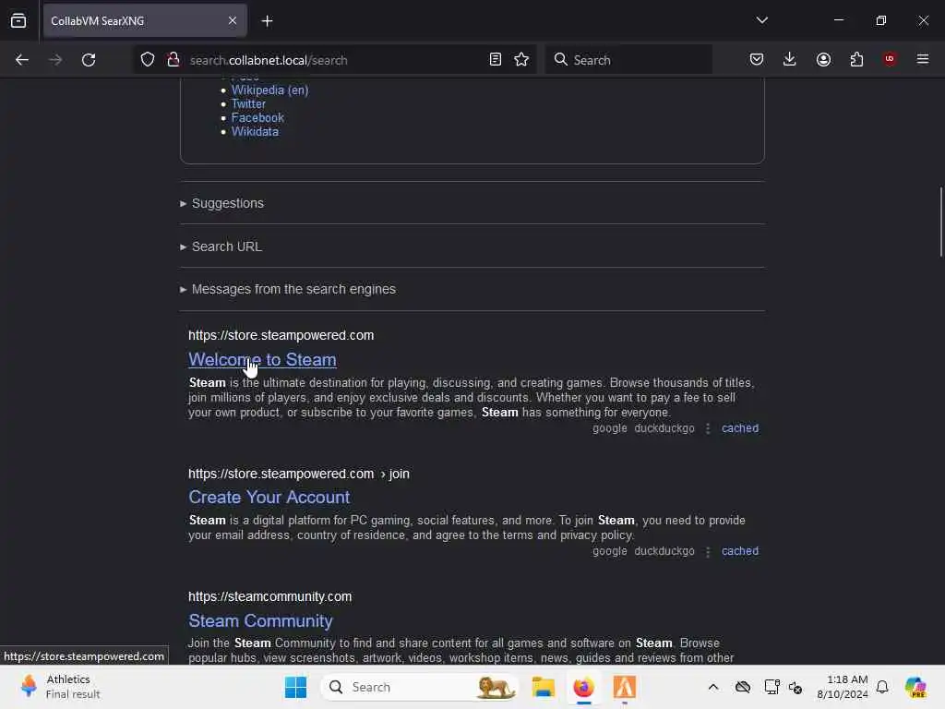The height and width of the screenshot is (709, 945).
Task: Save page to Pocket icon
Action: pyautogui.click(x=757, y=59)
